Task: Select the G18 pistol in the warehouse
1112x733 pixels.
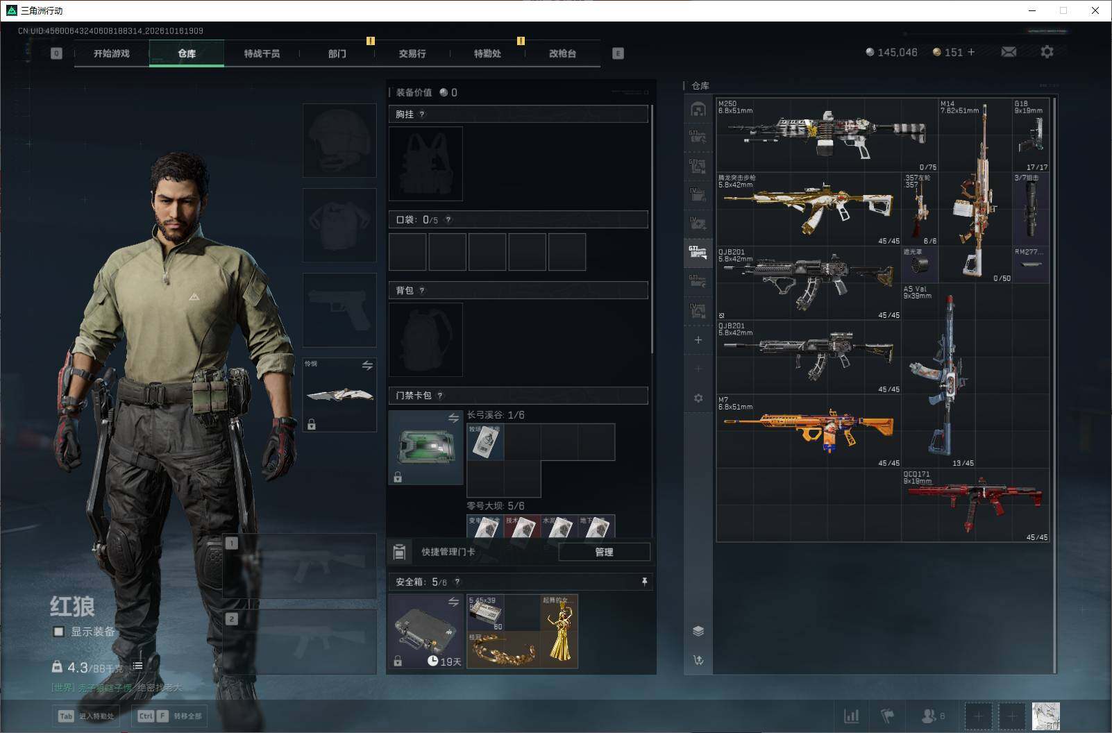Action: (x=1031, y=135)
